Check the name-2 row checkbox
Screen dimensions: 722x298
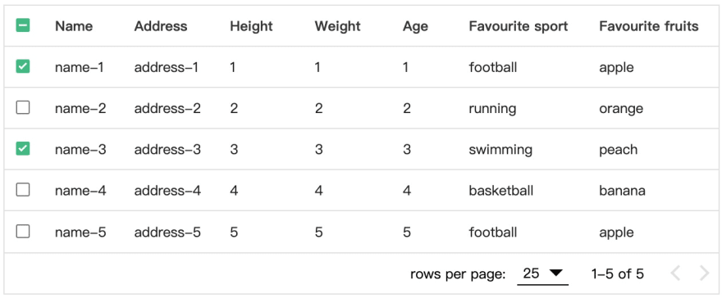23,108
